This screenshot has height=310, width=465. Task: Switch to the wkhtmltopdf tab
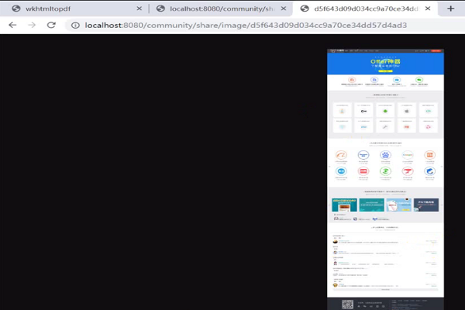point(74,9)
